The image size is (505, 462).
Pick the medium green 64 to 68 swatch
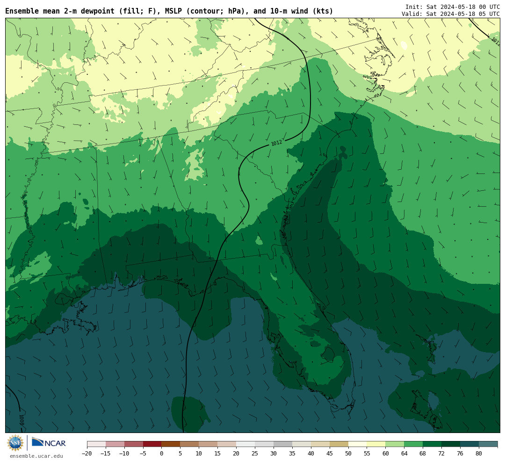[414, 444]
